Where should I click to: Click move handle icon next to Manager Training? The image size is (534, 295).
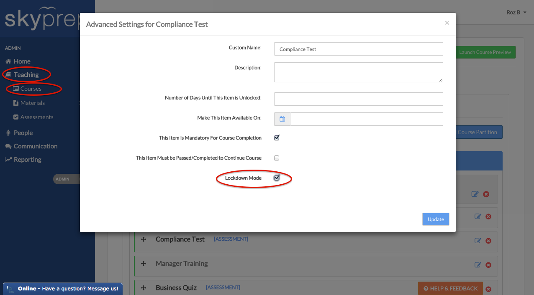click(144, 264)
